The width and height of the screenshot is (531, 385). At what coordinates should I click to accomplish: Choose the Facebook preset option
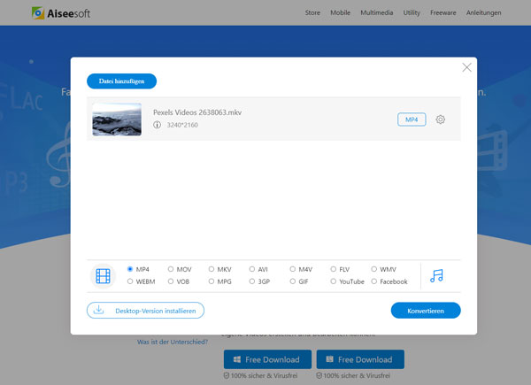pos(375,281)
